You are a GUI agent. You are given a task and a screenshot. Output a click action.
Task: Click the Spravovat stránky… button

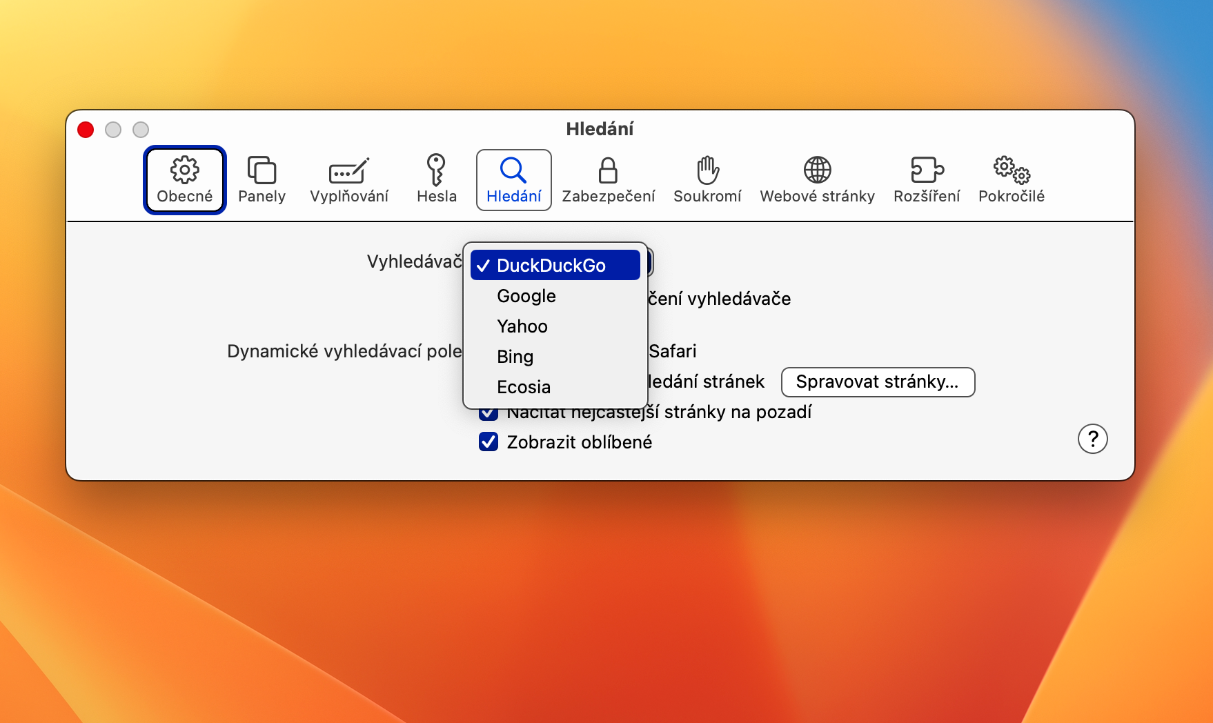878,382
